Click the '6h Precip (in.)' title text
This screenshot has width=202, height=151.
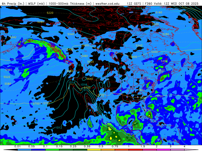[x=13, y=4]
